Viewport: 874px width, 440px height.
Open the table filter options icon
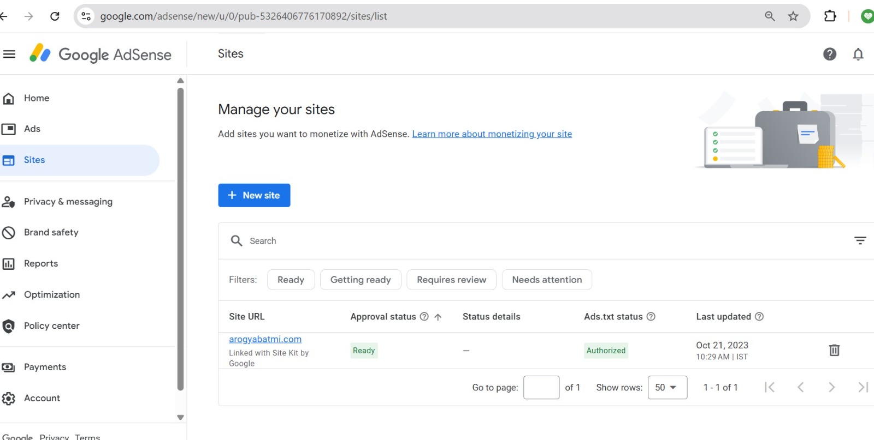[860, 240]
